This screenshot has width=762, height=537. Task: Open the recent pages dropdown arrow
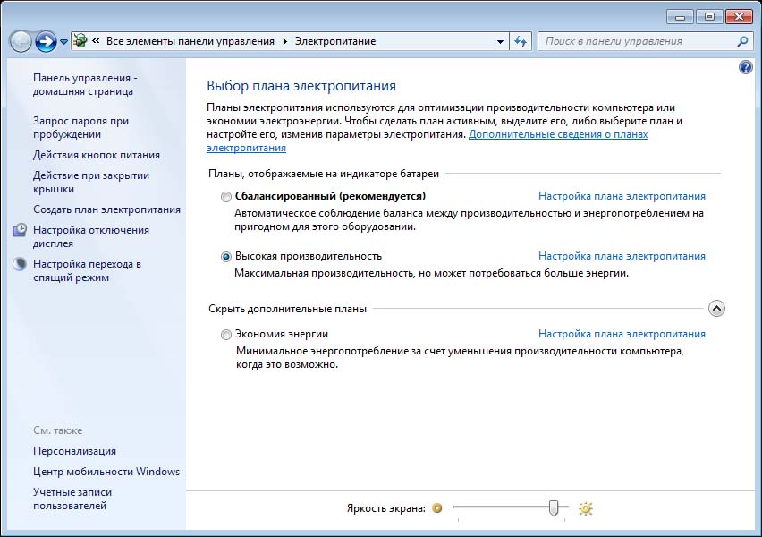click(x=63, y=42)
